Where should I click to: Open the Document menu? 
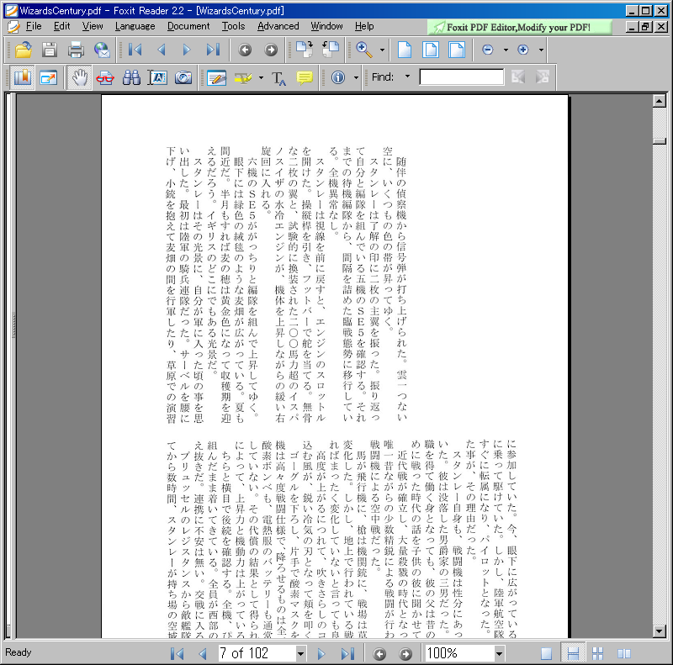tap(188, 27)
